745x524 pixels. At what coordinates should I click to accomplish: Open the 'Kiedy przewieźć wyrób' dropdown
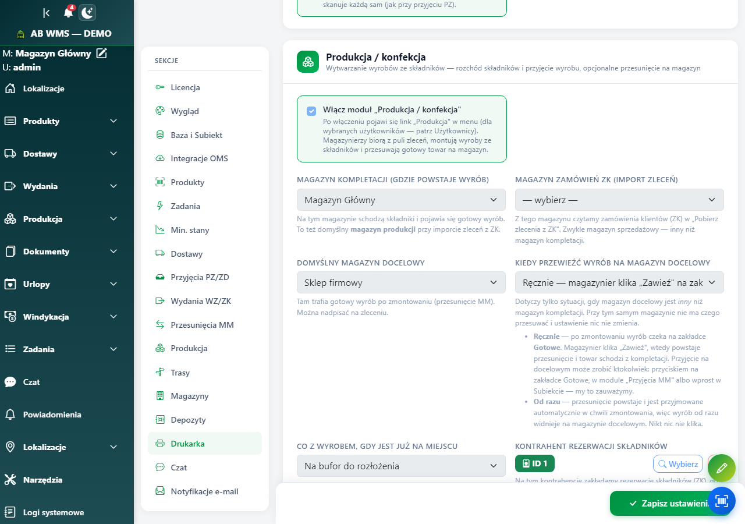click(x=619, y=282)
